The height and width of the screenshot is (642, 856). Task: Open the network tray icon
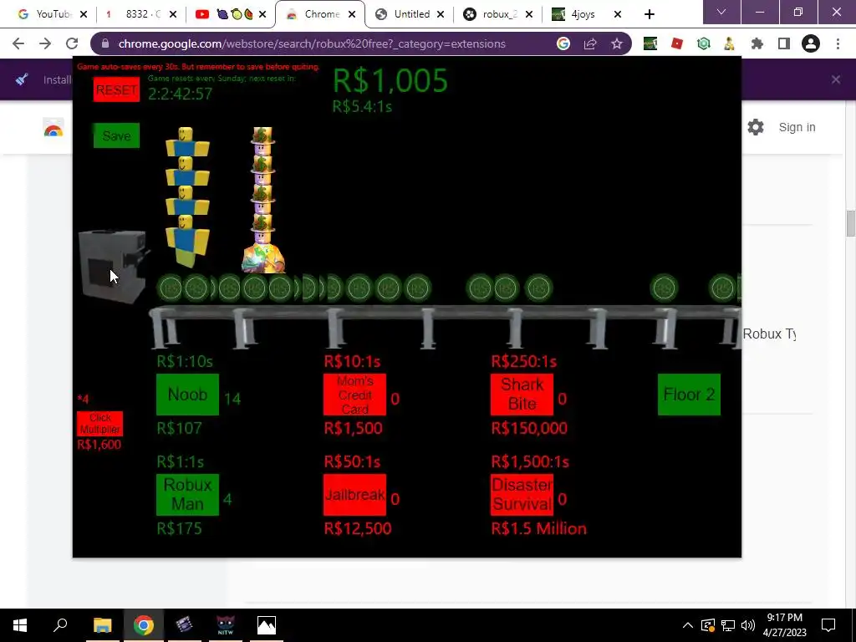click(728, 625)
